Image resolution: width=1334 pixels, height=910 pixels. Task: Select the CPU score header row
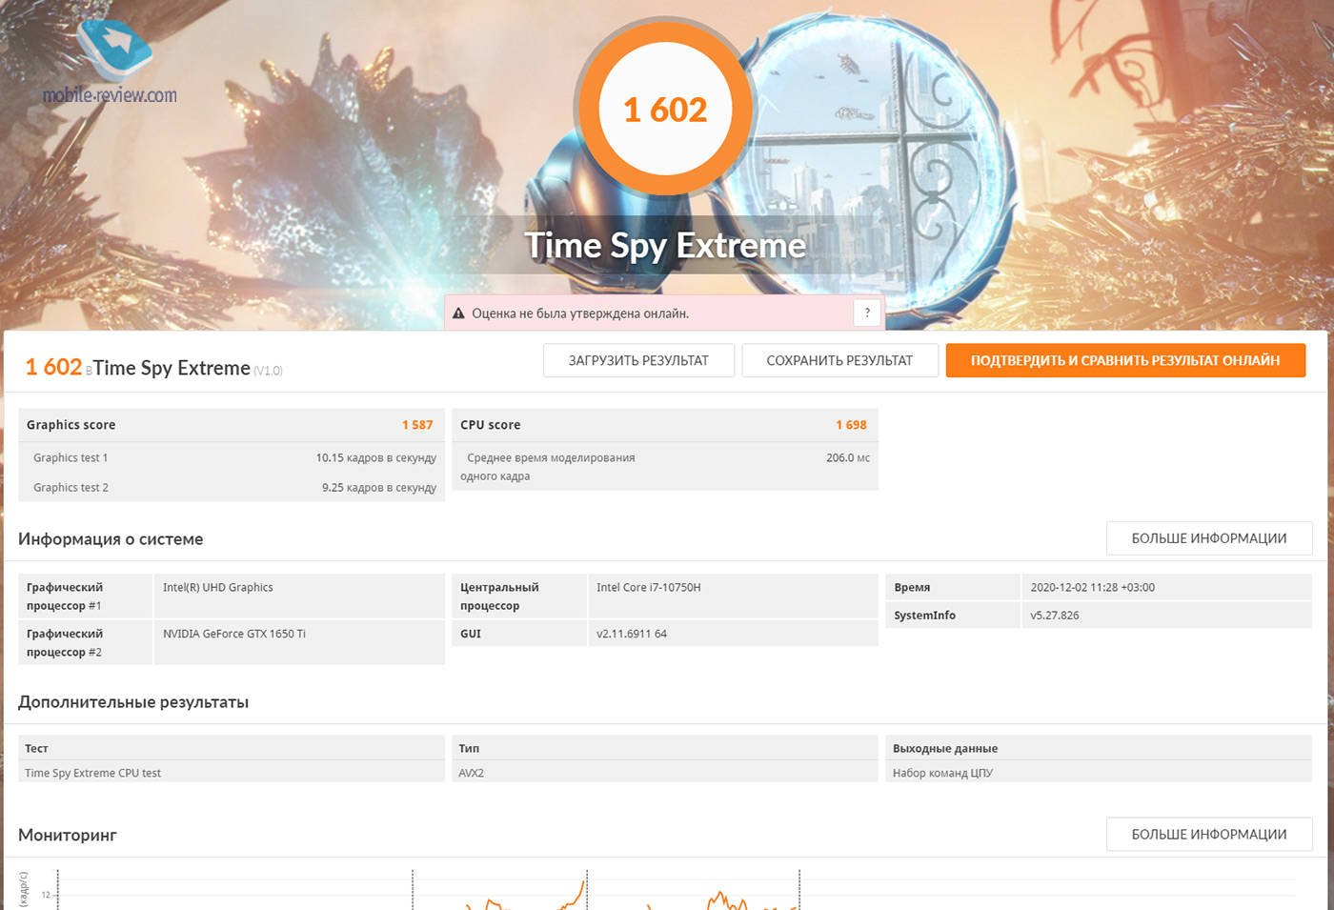point(664,425)
